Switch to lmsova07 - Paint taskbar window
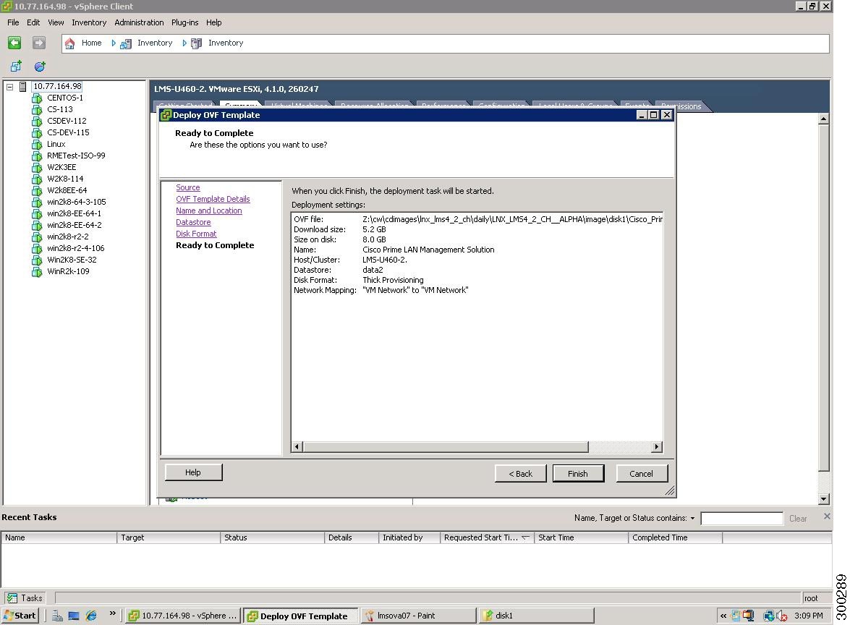Viewport: 850px width, 625px height. coord(417,616)
